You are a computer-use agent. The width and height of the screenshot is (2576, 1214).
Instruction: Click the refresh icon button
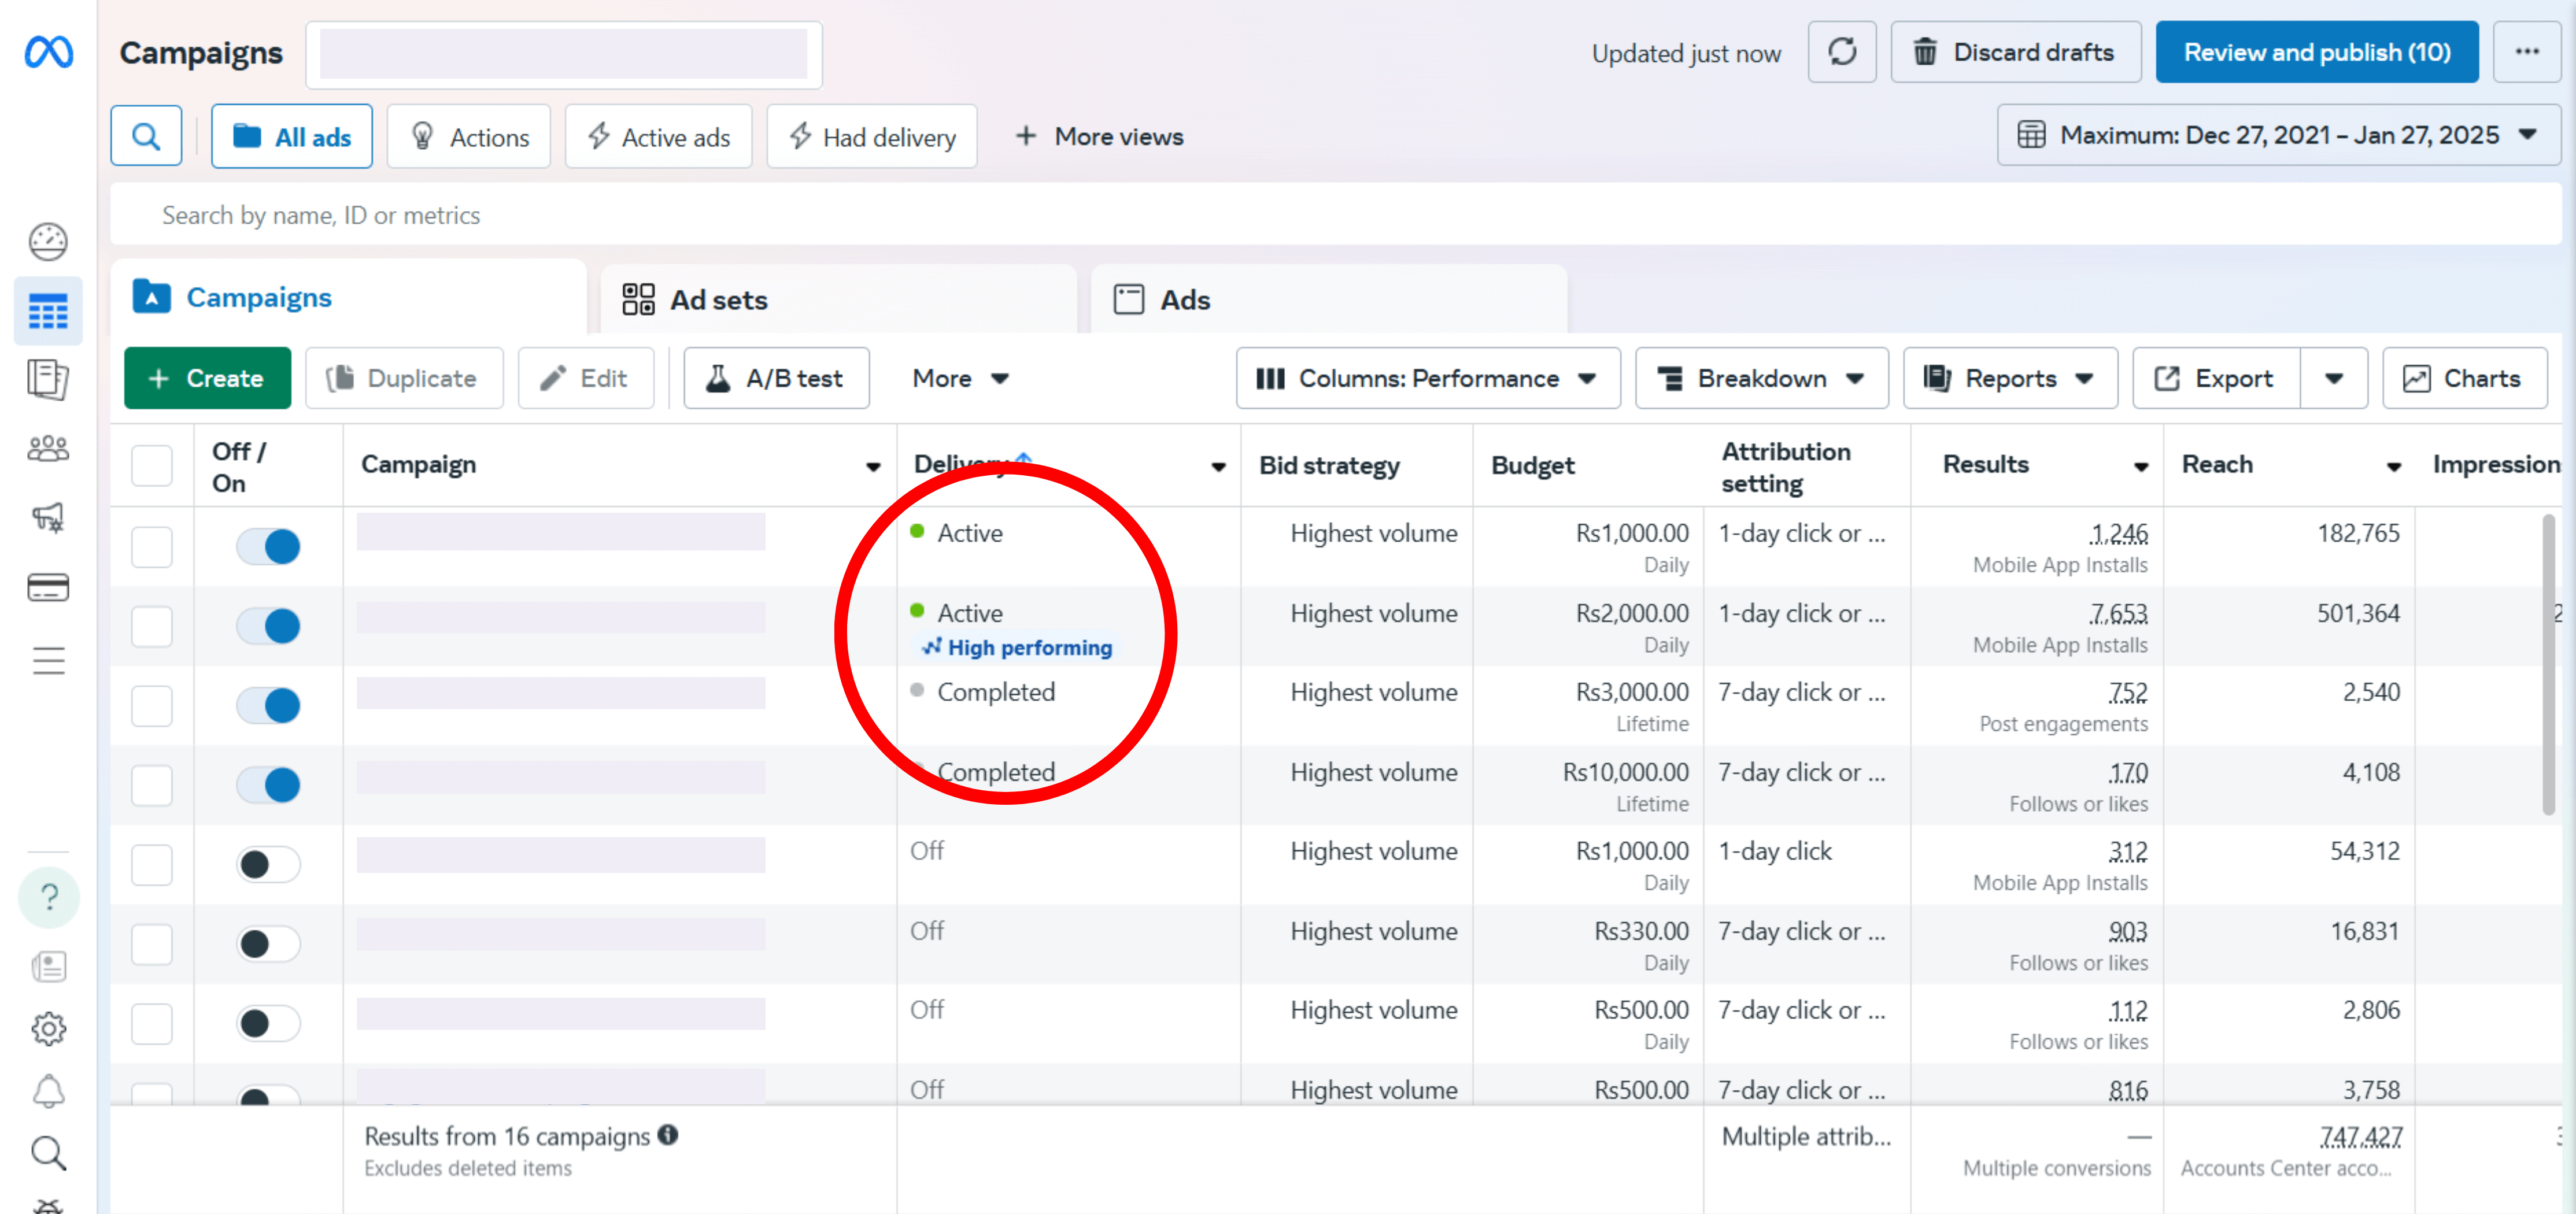pyautogui.click(x=1841, y=52)
